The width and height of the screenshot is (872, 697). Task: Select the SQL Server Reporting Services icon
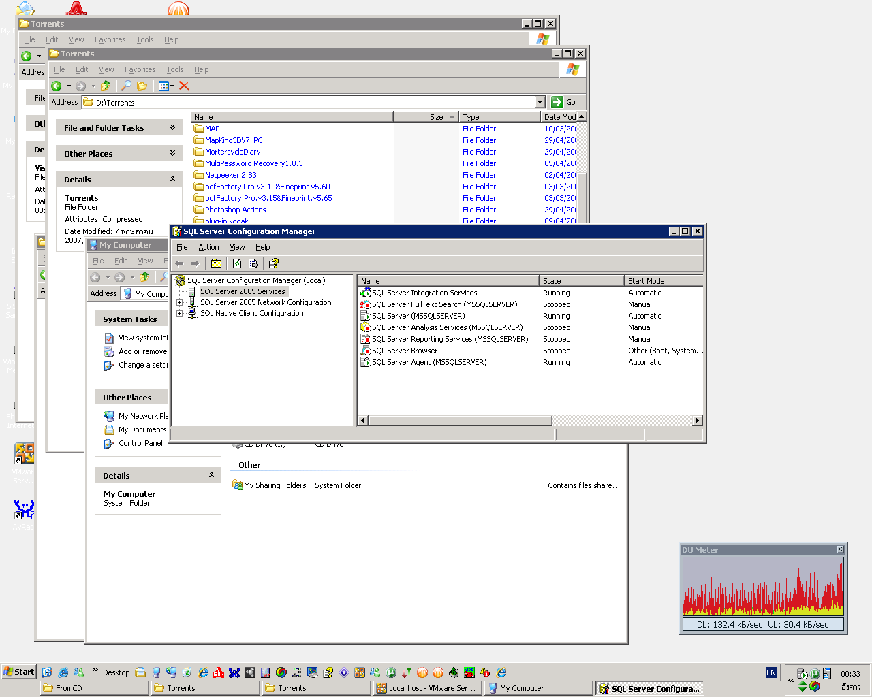(366, 339)
